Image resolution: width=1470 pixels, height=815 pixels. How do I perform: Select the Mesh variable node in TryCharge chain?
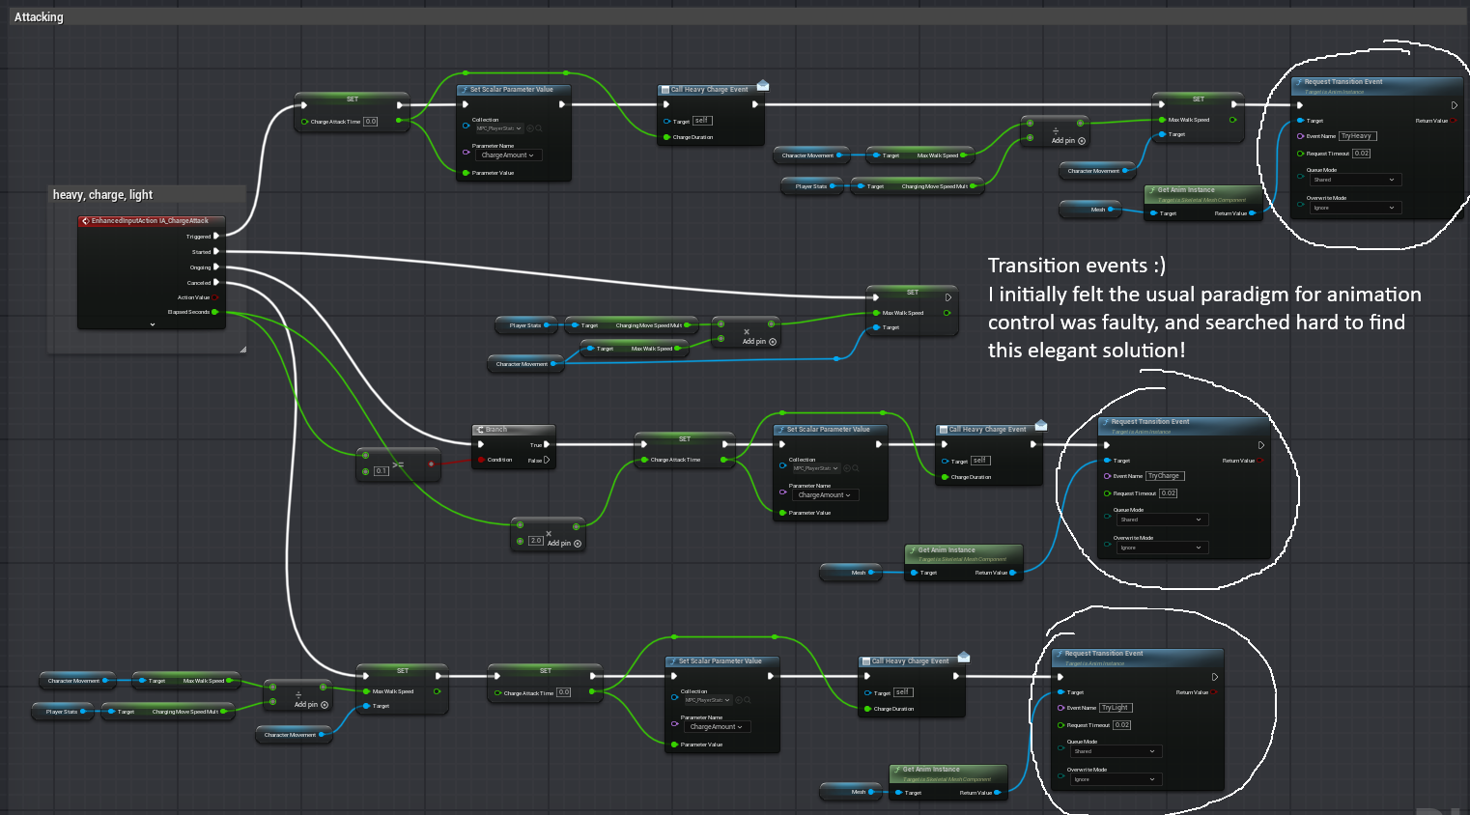tap(850, 573)
